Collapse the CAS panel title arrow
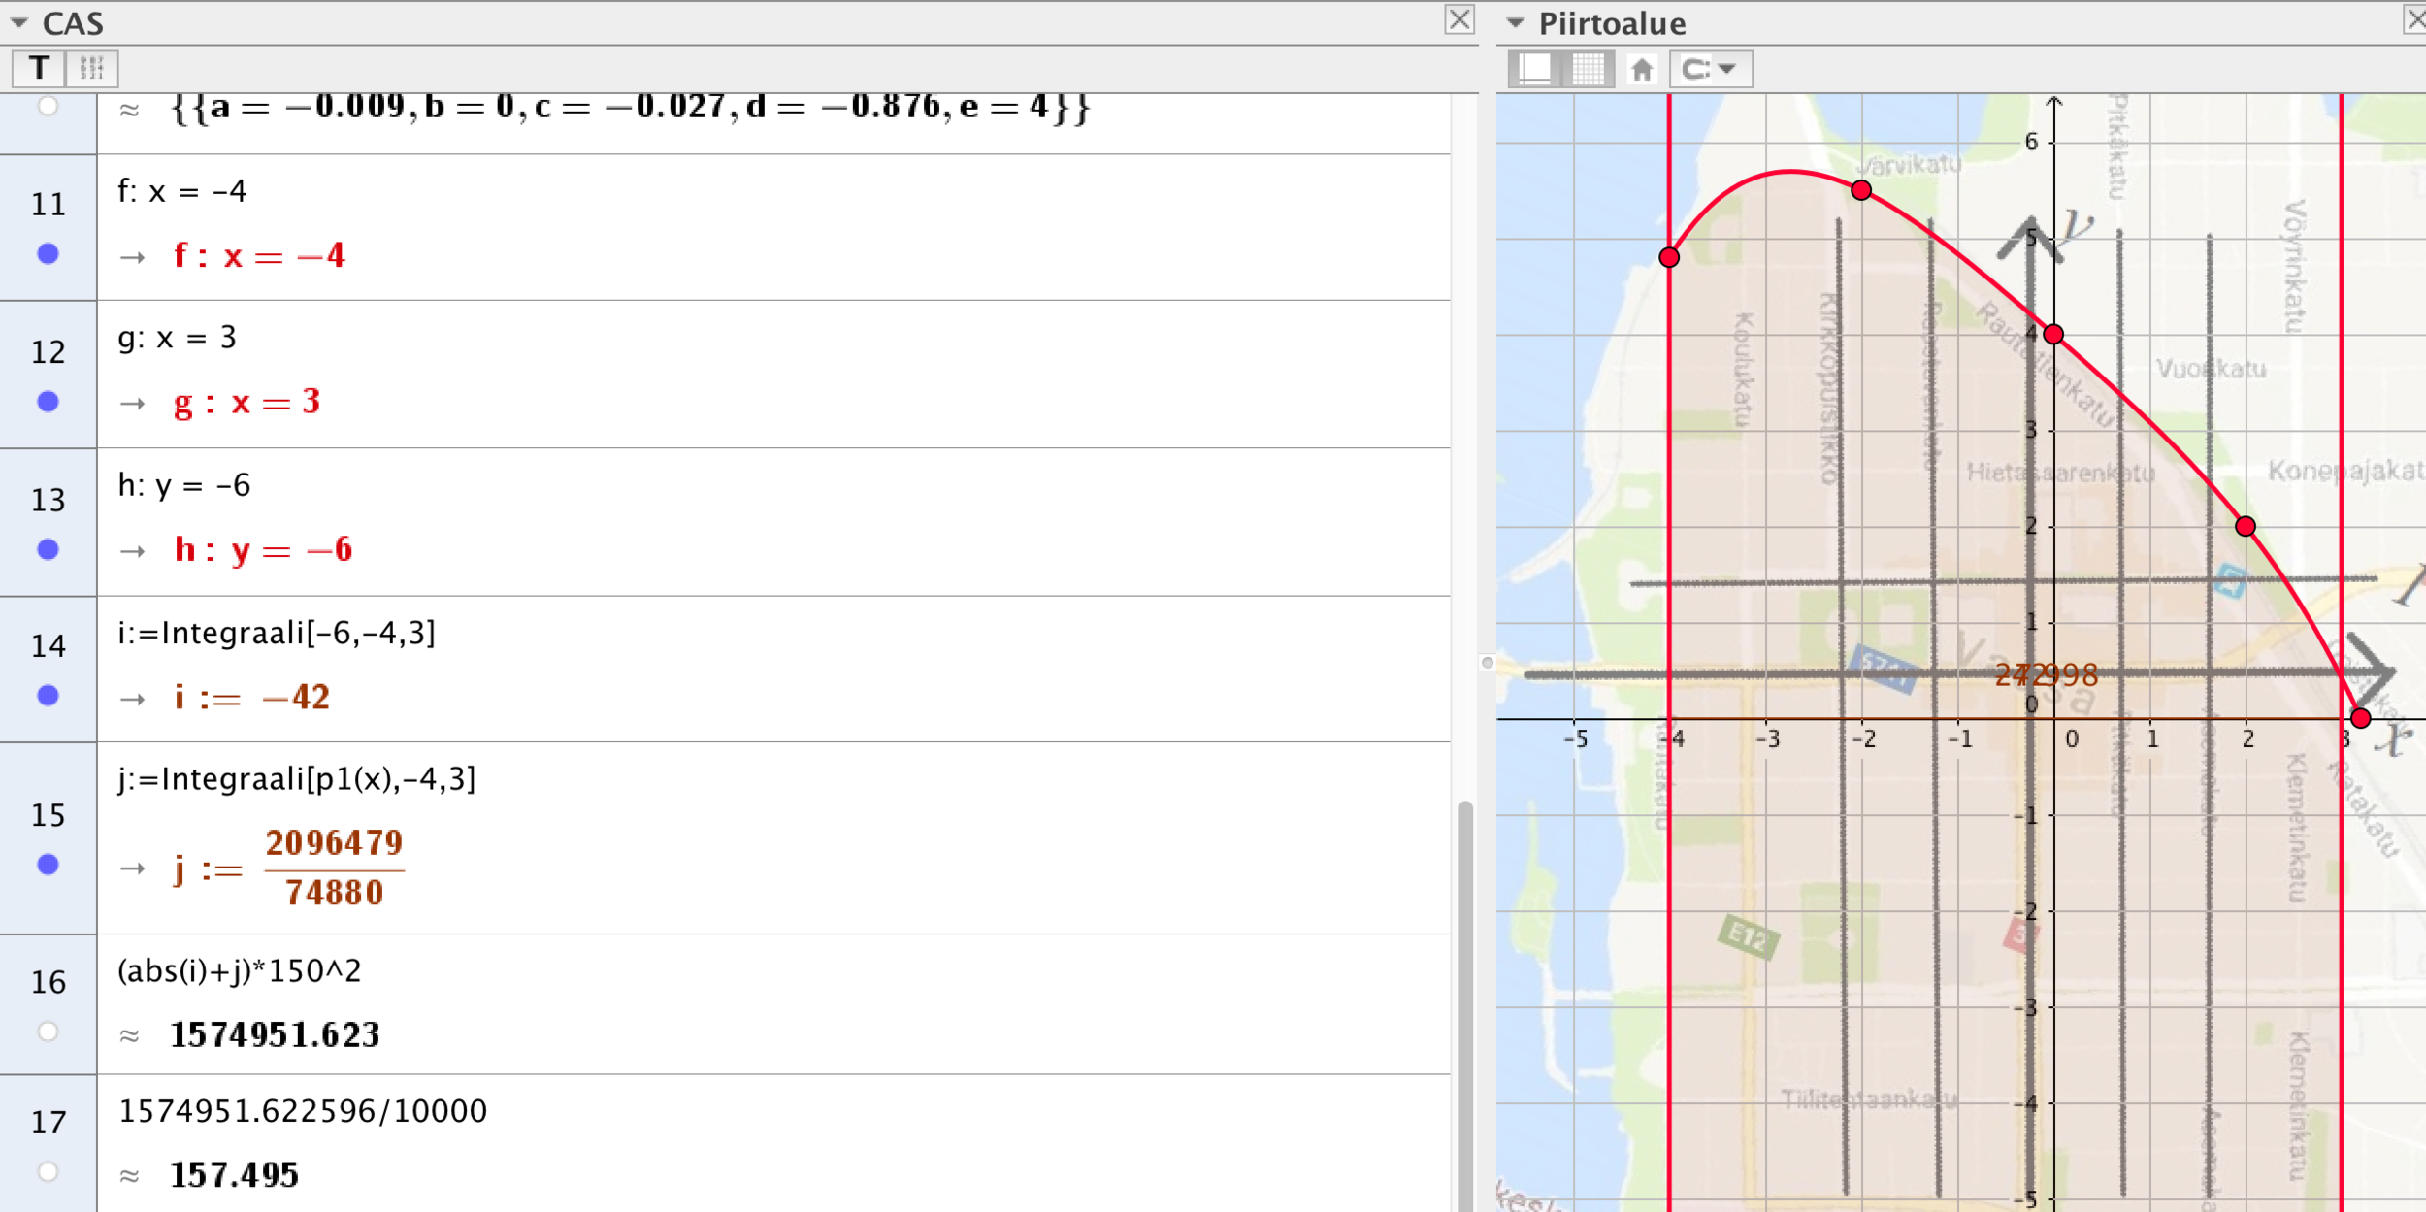This screenshot has height=1212, width=2426. [x=19, y=22]
